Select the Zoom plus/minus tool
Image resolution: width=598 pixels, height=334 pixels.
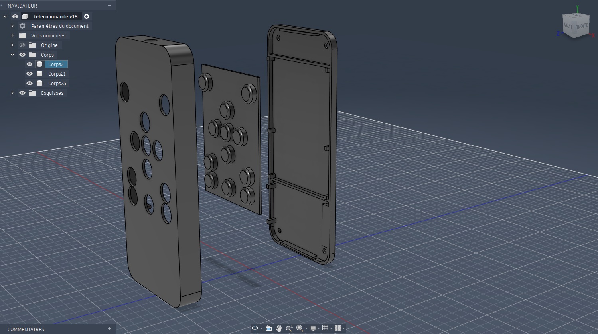(289, 328)
